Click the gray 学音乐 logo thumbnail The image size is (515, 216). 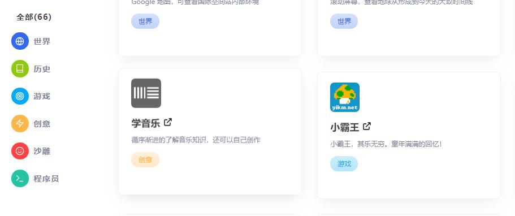146,93
